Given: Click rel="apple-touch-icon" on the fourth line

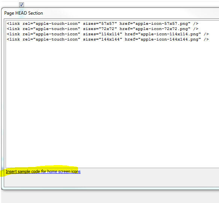Looking at the screenshot, I should [x=51, y=39].
